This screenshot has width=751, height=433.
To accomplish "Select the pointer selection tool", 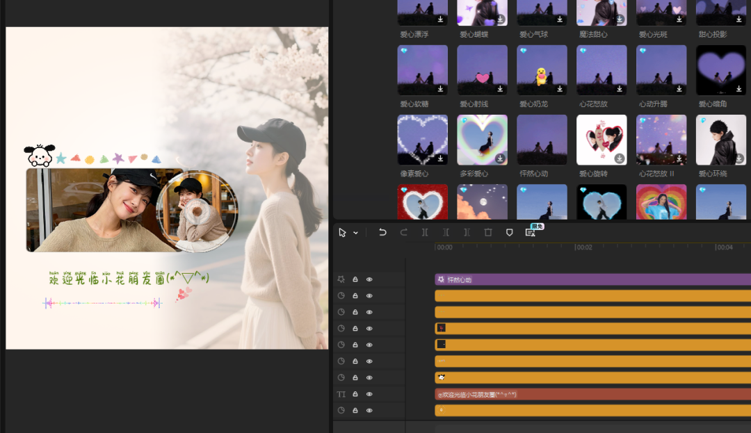I will click(342, 232).
